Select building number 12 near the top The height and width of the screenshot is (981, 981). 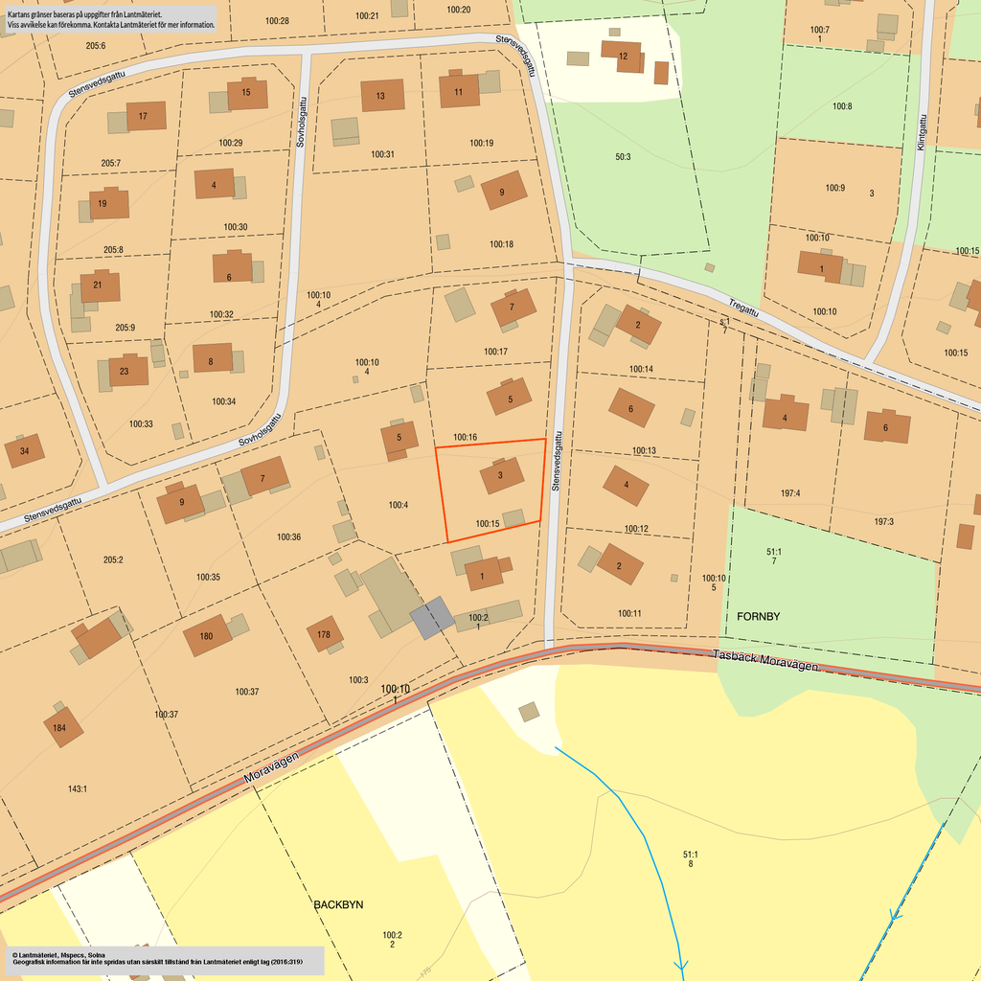(x=623, y=57)
